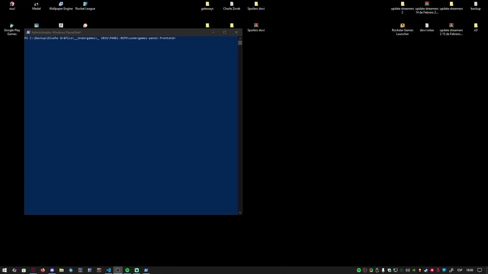This screenshot has height=274, width=488.
Task: Click the PowerShell scrollbar up arrow
Action: [x=240, y=38]
